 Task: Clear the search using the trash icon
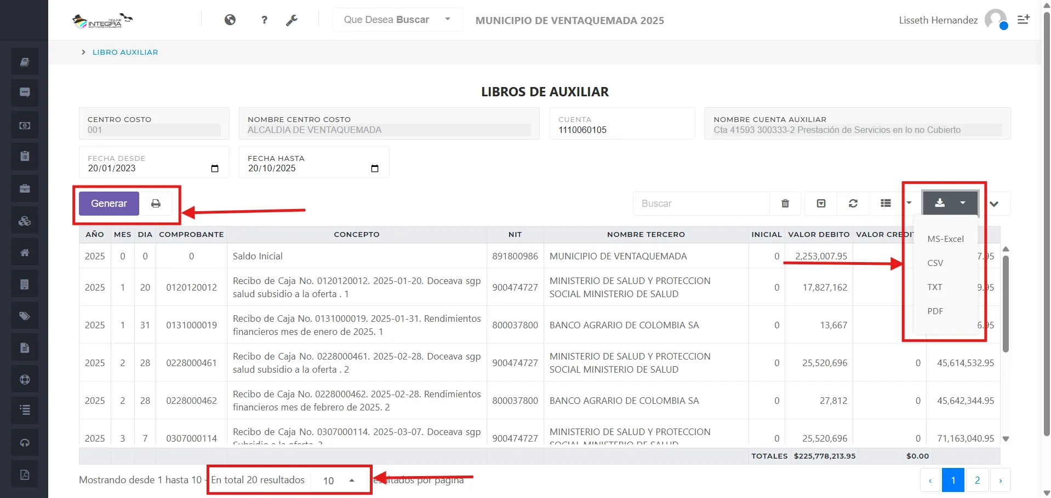[785, 203]
